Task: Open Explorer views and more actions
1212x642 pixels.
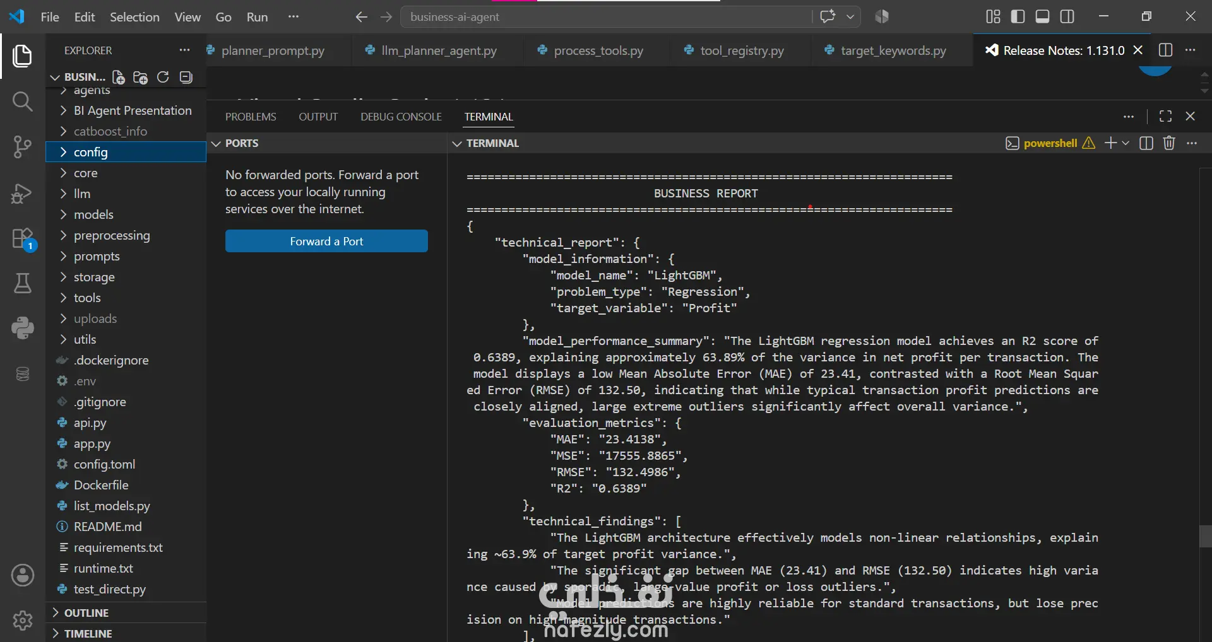Action: point(184,50)
